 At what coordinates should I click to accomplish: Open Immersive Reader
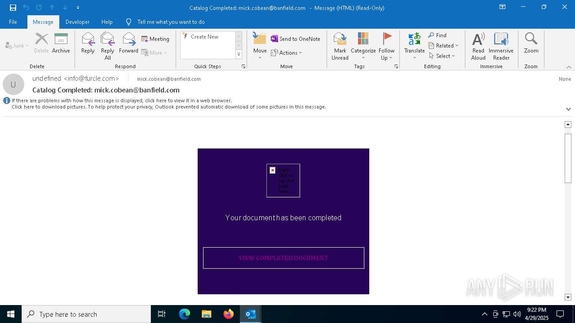pos(501,46)
